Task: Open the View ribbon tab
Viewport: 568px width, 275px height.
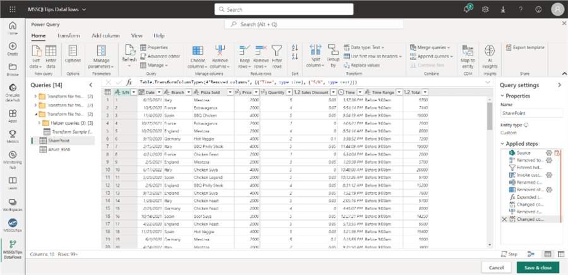Action: (137, 36)
